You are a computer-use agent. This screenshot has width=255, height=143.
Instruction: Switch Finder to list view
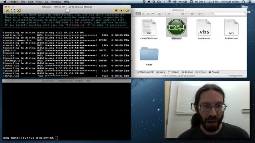point(143,14)
